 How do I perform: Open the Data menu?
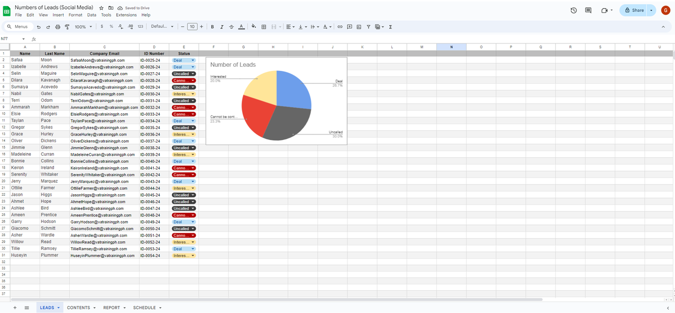click(92, 15)
